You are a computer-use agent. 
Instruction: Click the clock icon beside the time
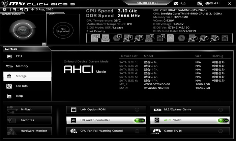pyautogui.click(x=4, y=9)
